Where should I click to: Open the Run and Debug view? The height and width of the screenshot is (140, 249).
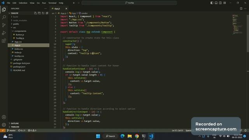[4, 33]
